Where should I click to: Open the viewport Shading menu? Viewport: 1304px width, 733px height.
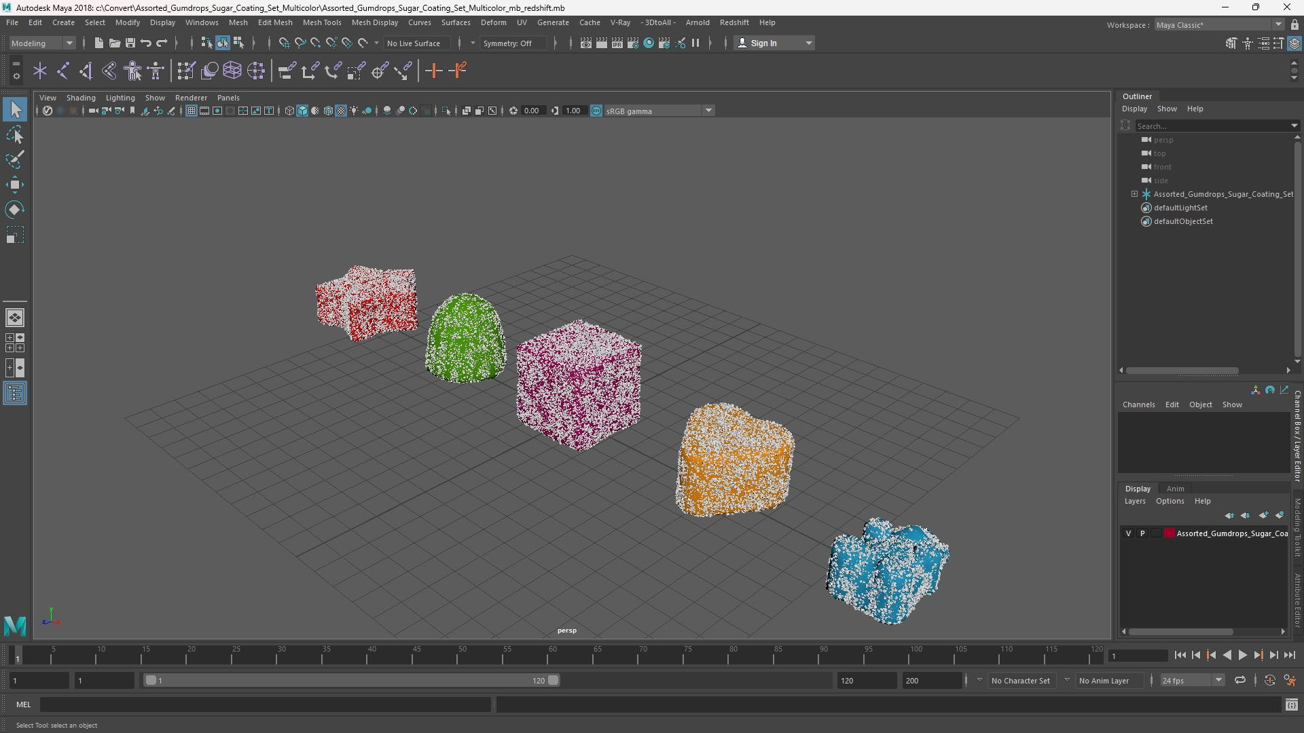point(81,98)
